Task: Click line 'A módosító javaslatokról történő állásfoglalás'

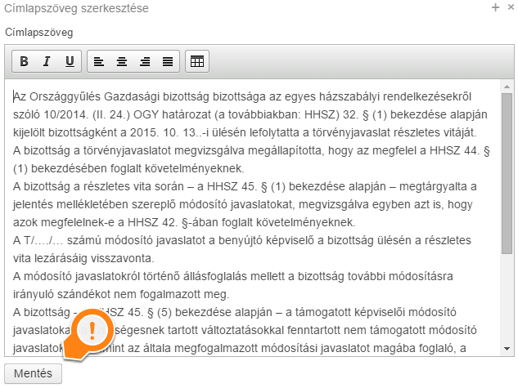Action: [x=233, y=276]
